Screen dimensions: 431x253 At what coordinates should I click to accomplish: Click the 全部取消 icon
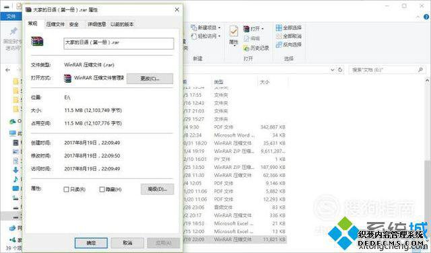tap(279, 36)
